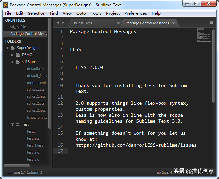Click the Test folder icon
The width and height of the screenshot is (219, 179).
[x=18, y=124]
